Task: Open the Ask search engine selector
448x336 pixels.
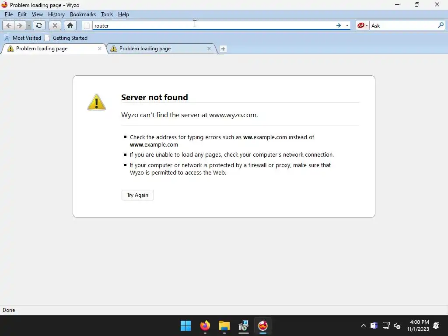Action: tap(362, 25)
